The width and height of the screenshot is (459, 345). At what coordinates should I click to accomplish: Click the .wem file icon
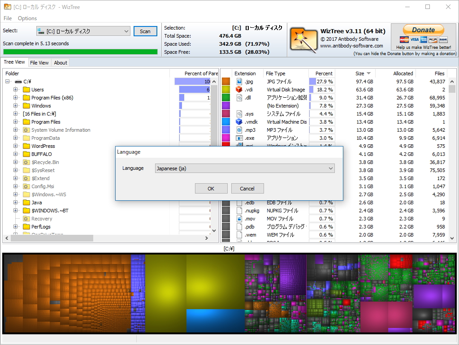pos(239,235)
